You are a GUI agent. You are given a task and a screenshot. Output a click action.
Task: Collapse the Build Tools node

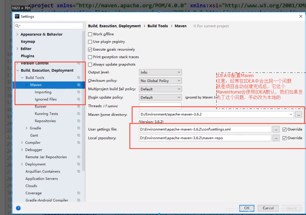(22, 78)
